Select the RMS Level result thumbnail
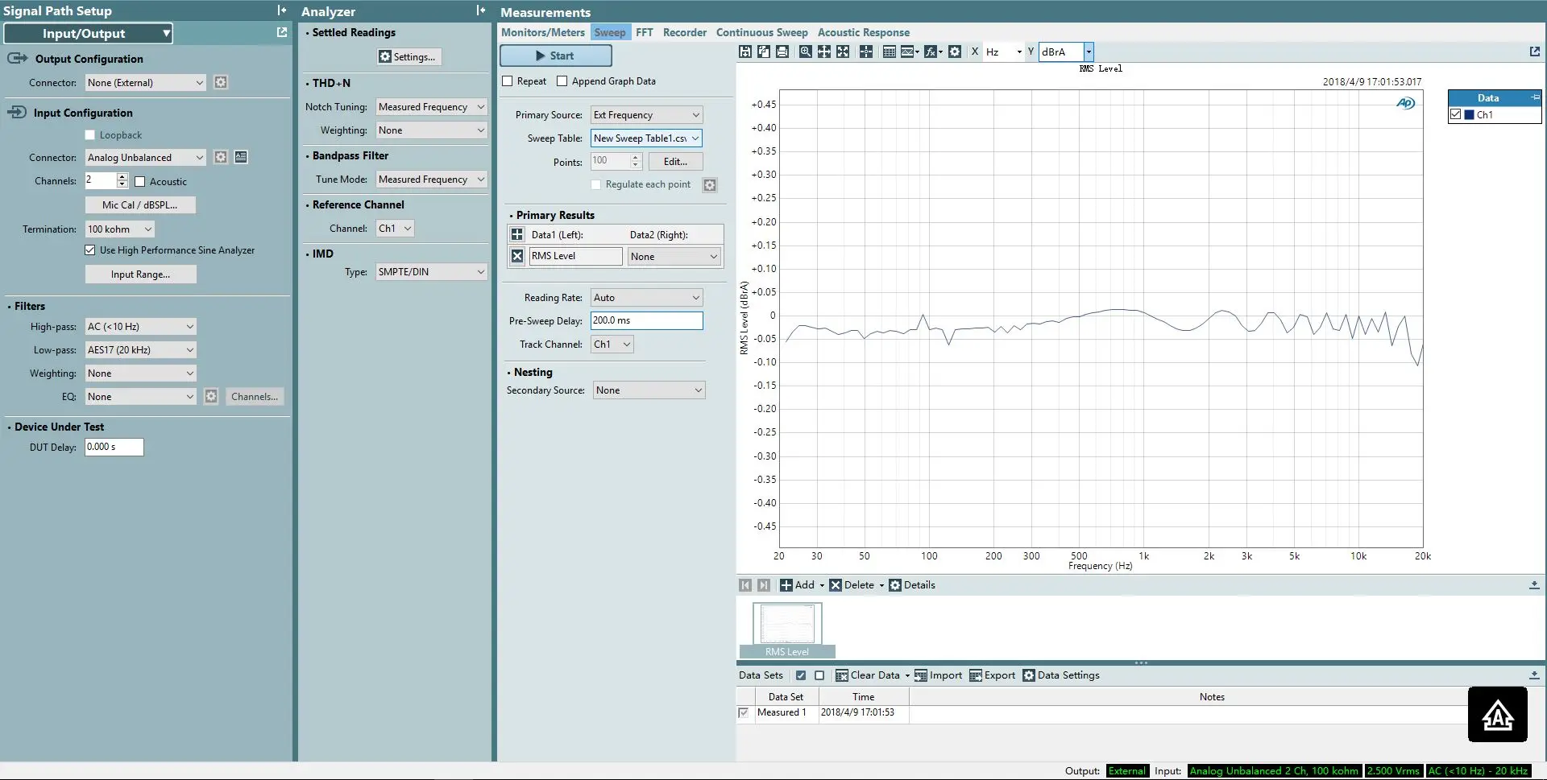Viewport: 1547px width, 780px height. click(787, 630)
